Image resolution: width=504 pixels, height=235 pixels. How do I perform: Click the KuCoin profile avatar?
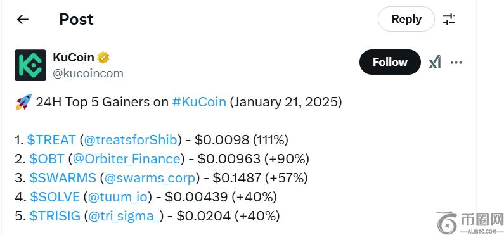click(x=30, y=65)
